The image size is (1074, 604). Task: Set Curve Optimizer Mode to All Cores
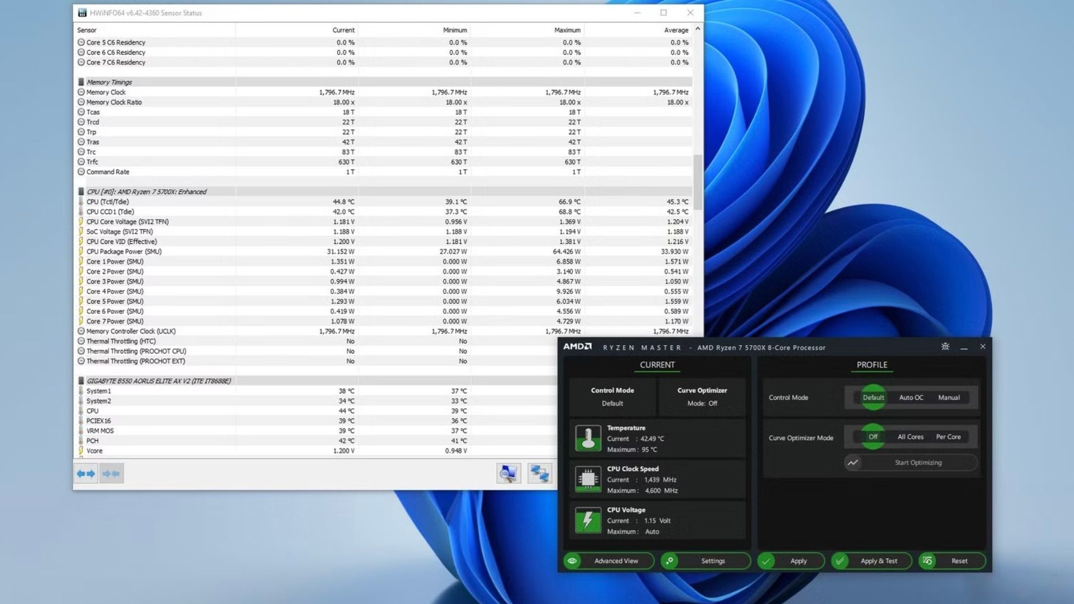(x=910, y=437)
